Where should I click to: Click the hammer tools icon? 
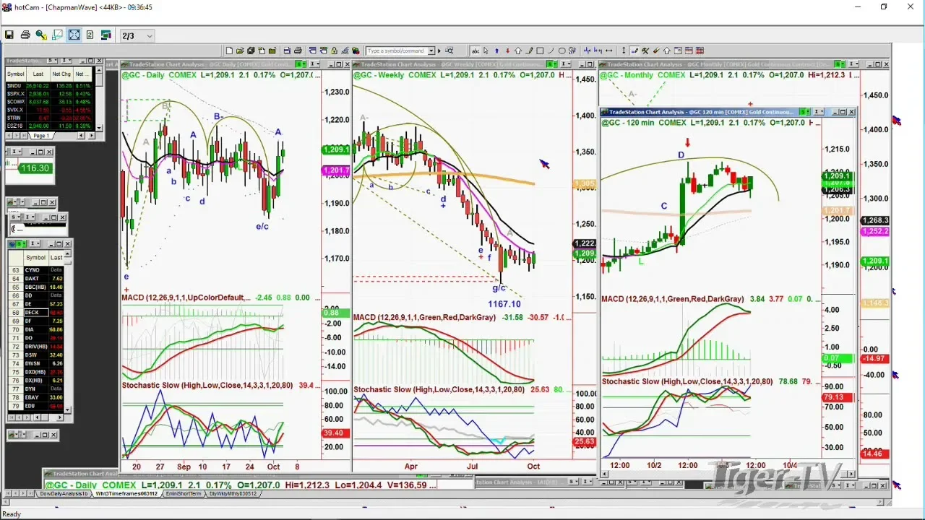[645, 51]
